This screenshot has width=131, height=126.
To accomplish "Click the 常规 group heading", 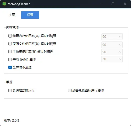I will [9, 82].
